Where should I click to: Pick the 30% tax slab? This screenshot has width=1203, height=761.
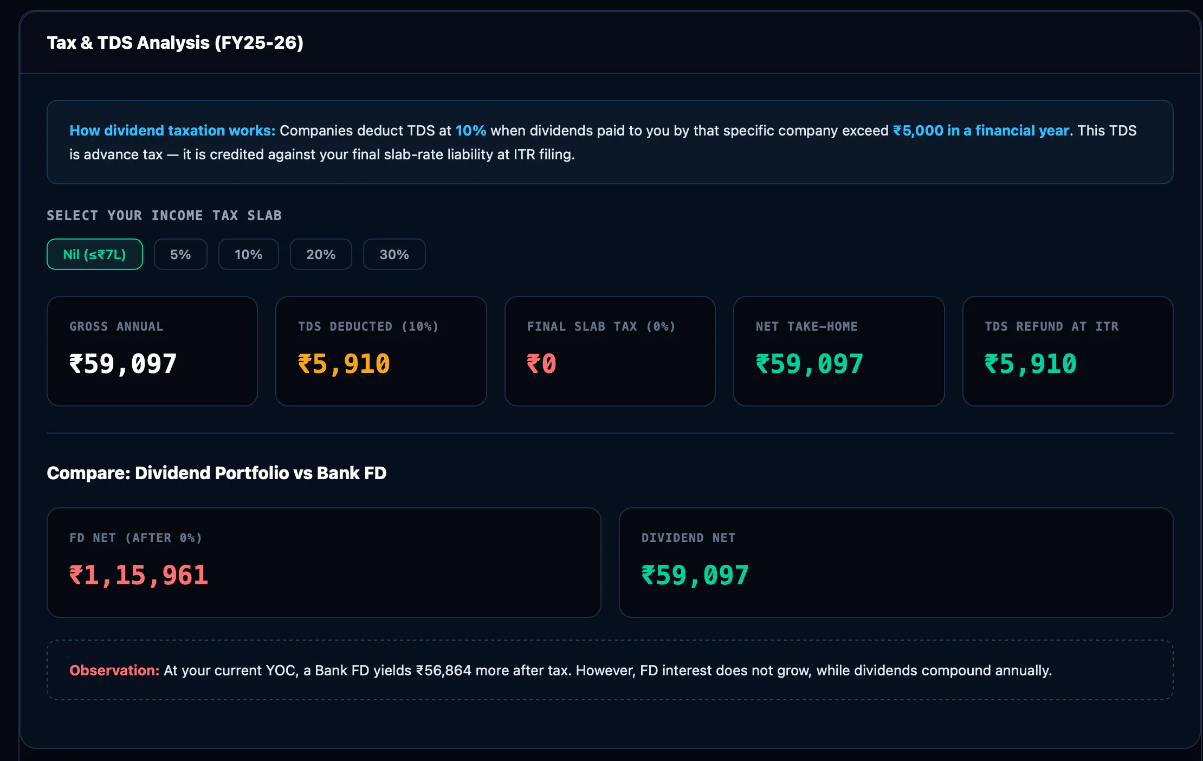tap(394, 254)
